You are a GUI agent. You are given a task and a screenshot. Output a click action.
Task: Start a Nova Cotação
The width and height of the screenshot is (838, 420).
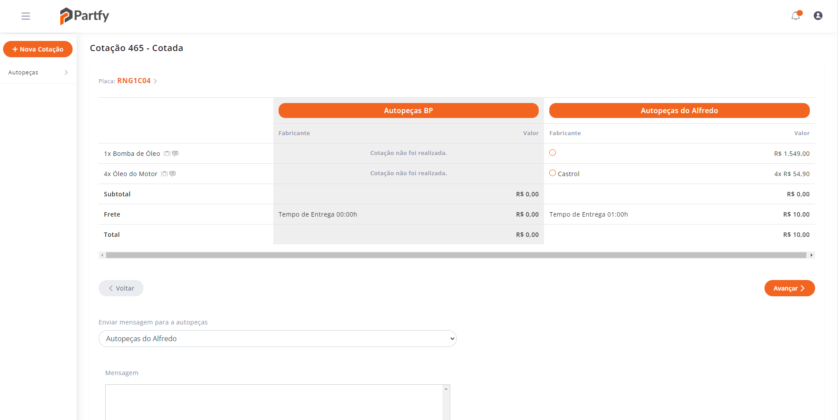tap(38, 49)
